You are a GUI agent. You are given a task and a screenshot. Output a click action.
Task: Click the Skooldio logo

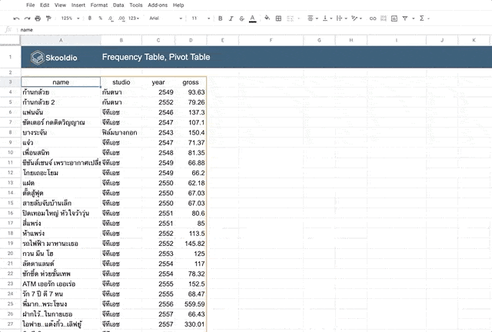(x=54, y=58)
